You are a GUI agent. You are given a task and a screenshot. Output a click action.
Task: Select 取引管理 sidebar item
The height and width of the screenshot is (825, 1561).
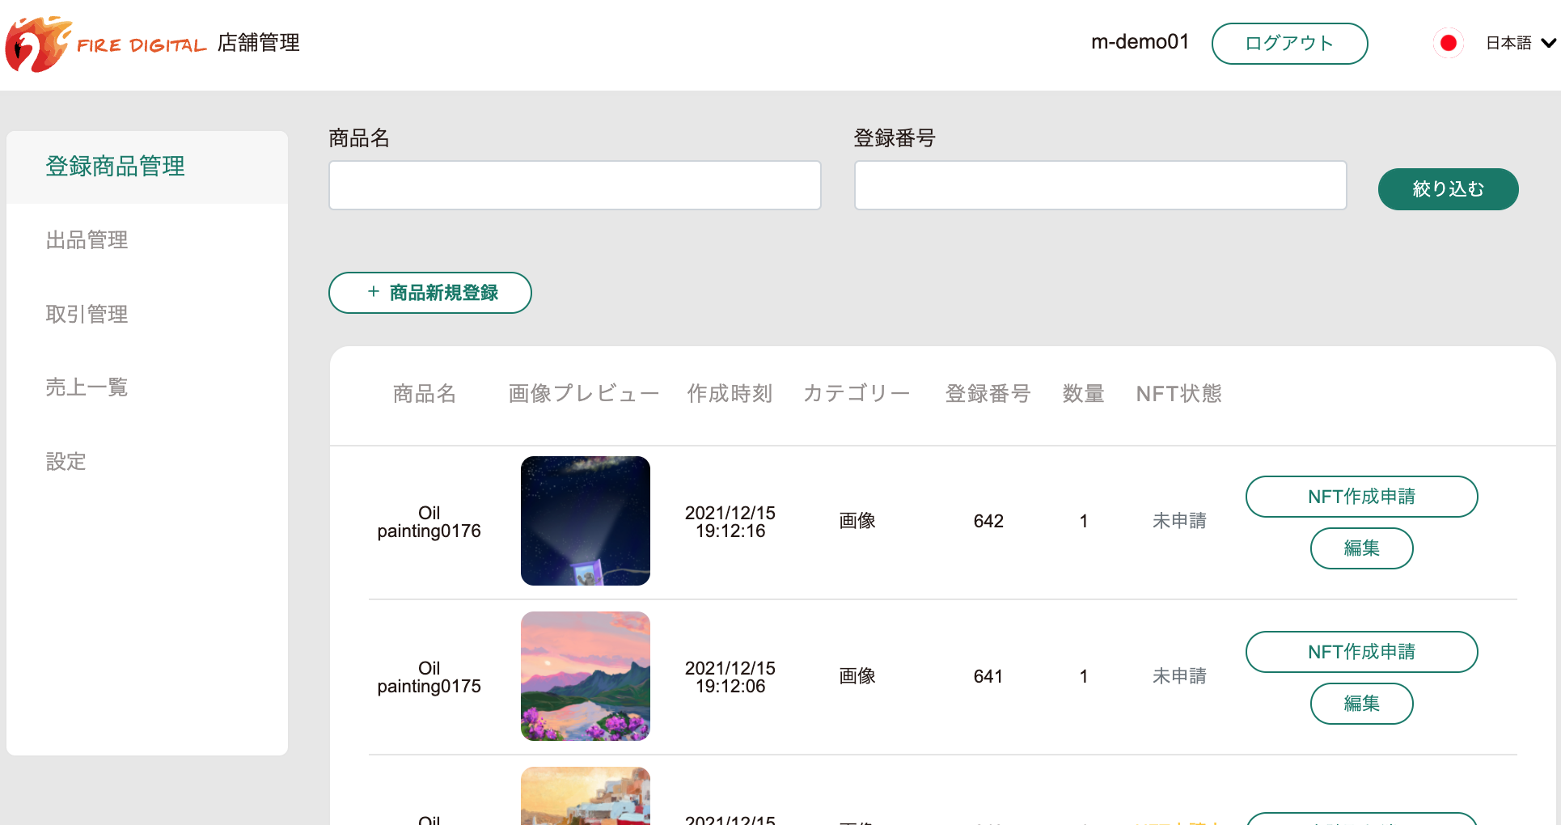(x=87, y=314)
